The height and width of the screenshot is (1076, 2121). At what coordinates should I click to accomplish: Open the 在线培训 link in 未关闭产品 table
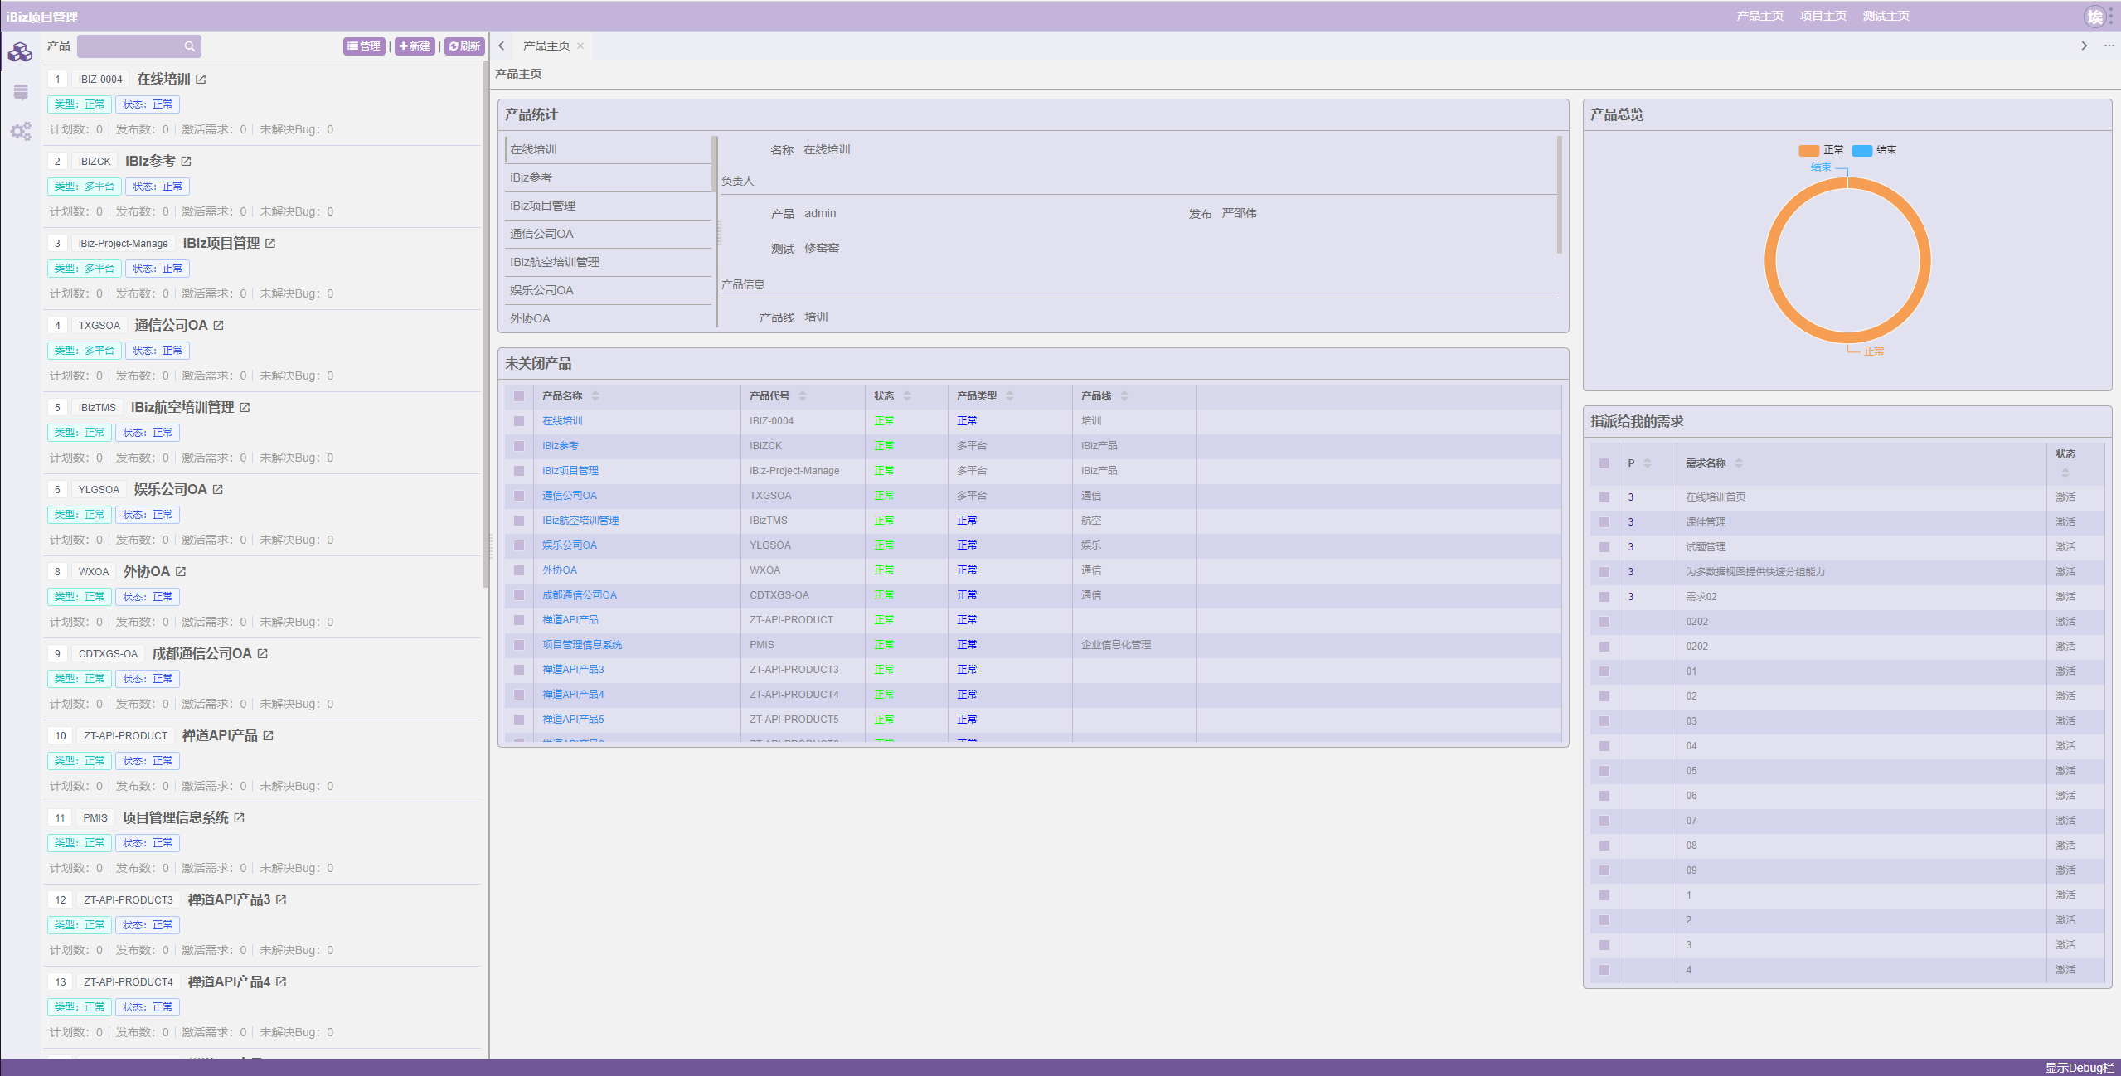click(x=562, y=421)
